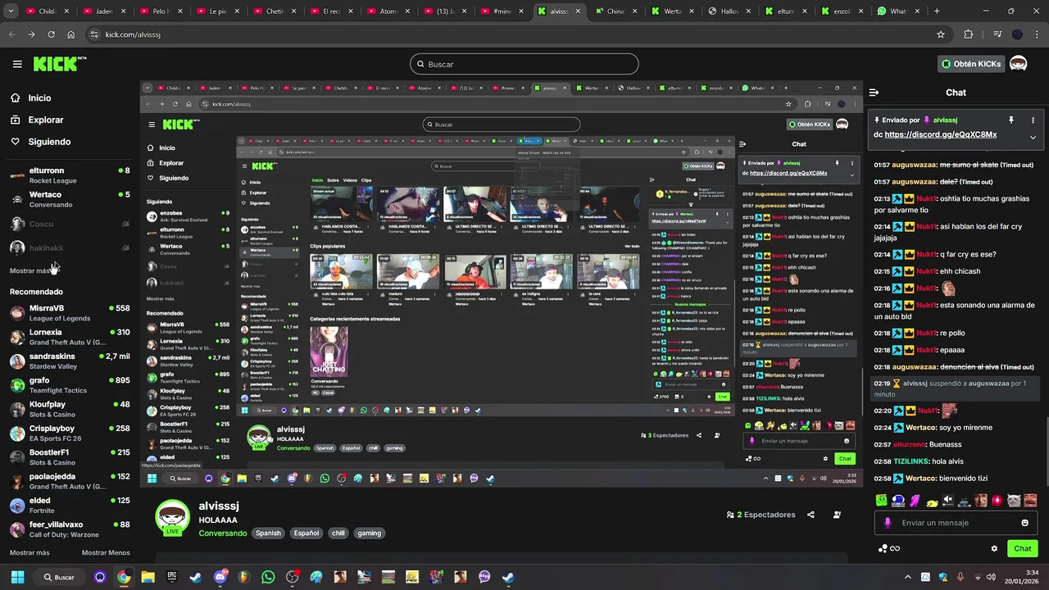Screen dimensions: 1049x590
Task: Open elturronn Rocket League channel
Action: [x=69, y=175]
